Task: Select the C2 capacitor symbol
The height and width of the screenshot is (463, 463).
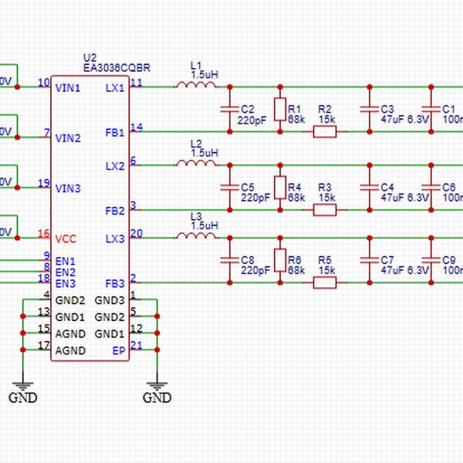Action: click(230, 110)
